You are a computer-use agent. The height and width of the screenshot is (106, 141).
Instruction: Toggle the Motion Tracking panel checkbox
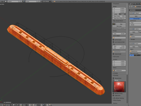pos(115,98)
